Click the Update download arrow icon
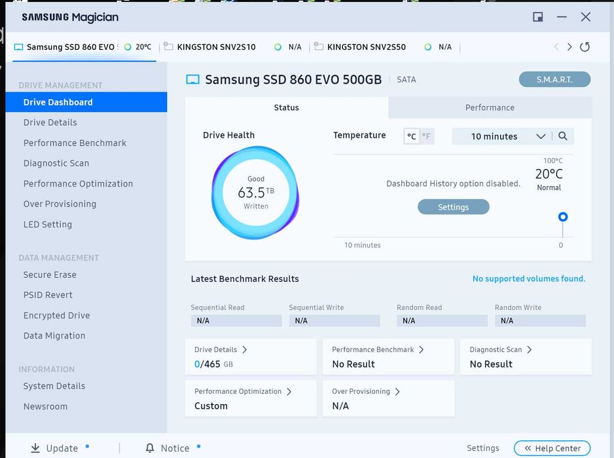The height and width of the screenshot is (458, 614). (35, 448)
